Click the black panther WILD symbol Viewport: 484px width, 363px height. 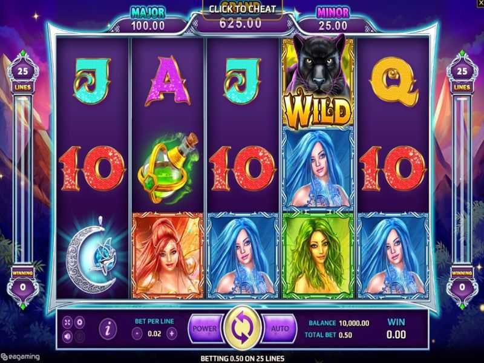pyautogui.click(x=318, y=82)
